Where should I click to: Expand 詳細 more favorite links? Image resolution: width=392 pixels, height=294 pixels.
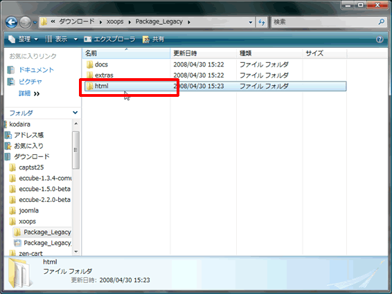29,93
